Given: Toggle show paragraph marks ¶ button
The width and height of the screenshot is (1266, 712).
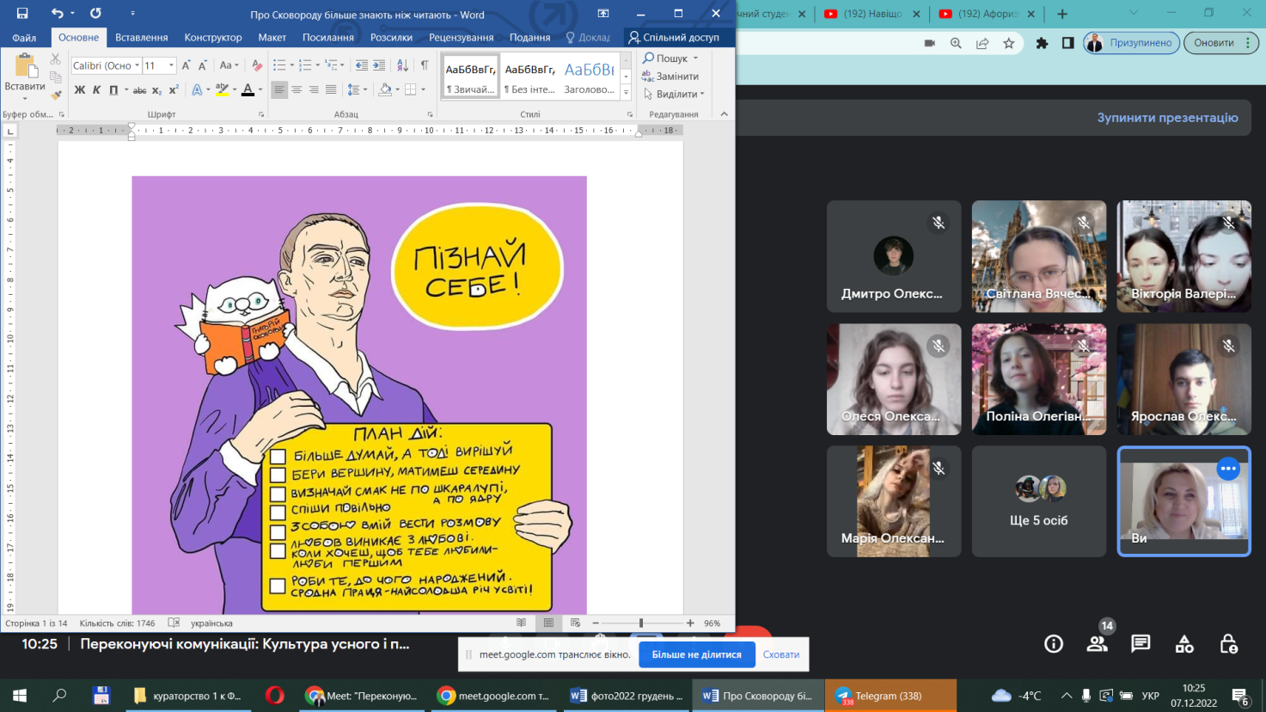Looking at the screenshot, I should click(424, 65).
